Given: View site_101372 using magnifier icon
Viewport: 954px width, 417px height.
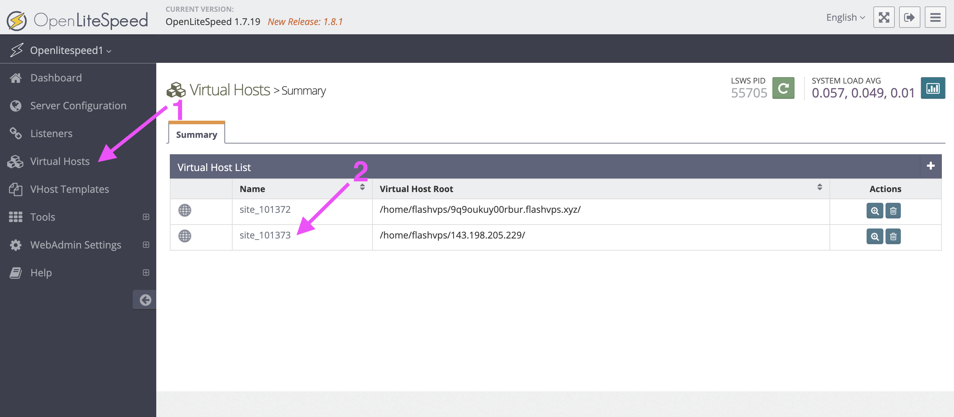Looking at the screenshot, I should (874, 211).
